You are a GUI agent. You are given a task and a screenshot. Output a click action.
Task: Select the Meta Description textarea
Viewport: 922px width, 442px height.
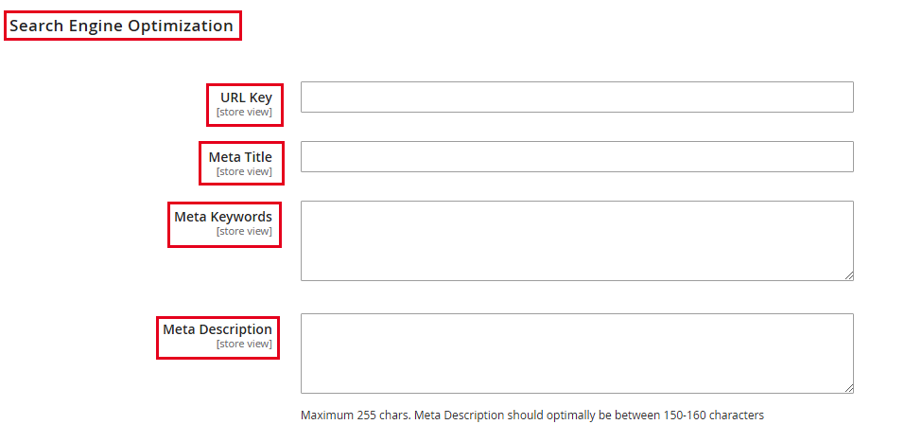click(x=577, y=353)
